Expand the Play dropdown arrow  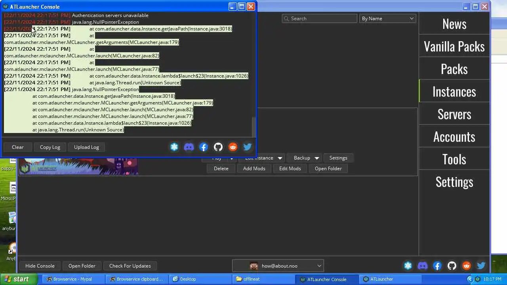[232, 159]
